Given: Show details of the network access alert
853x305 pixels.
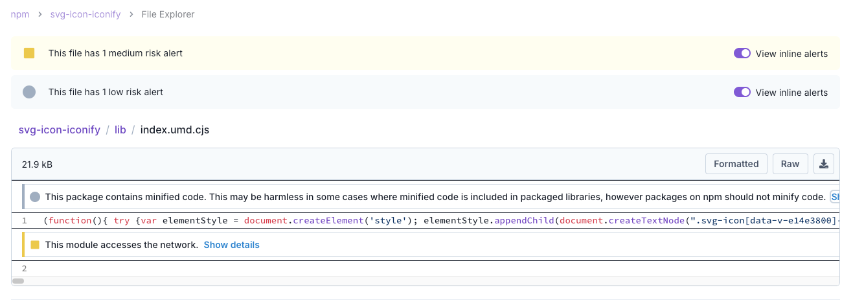Looking at the screenshot, I should click(x=231, y=245).
